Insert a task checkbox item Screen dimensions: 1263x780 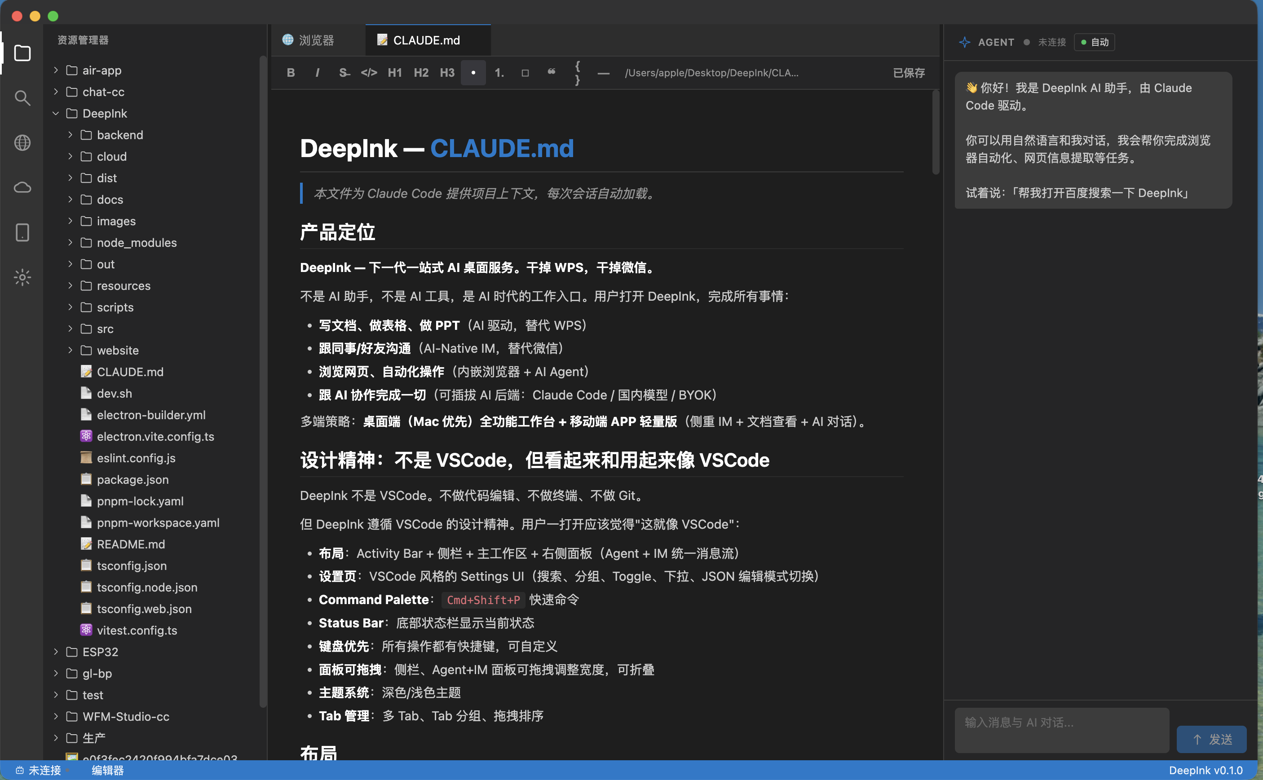tap(525, 73)
